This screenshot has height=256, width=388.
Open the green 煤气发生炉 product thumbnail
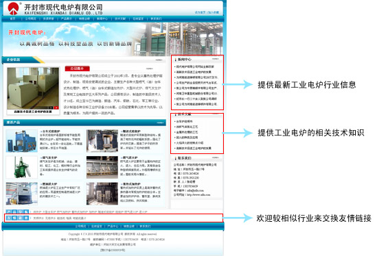point(22,167)
